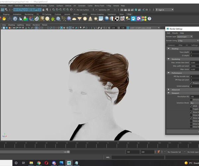Open the Selection Mode Box dropdown
Image resolution: width=199 pixels, height=166 pixels.
coord(195,103)
